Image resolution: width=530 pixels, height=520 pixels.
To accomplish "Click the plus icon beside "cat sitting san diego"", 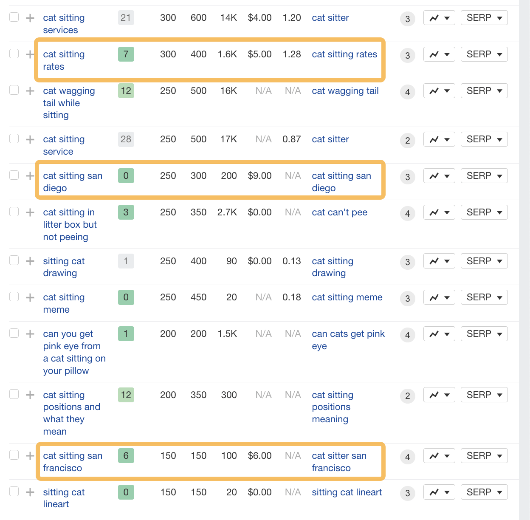I will (x=29, y=175).
